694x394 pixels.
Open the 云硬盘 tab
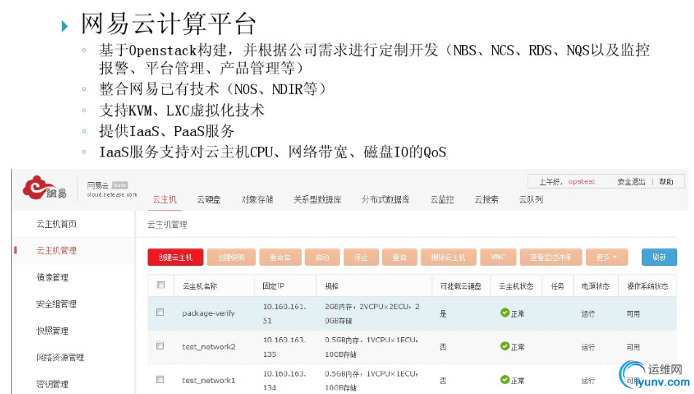click(x=209, y=200)
